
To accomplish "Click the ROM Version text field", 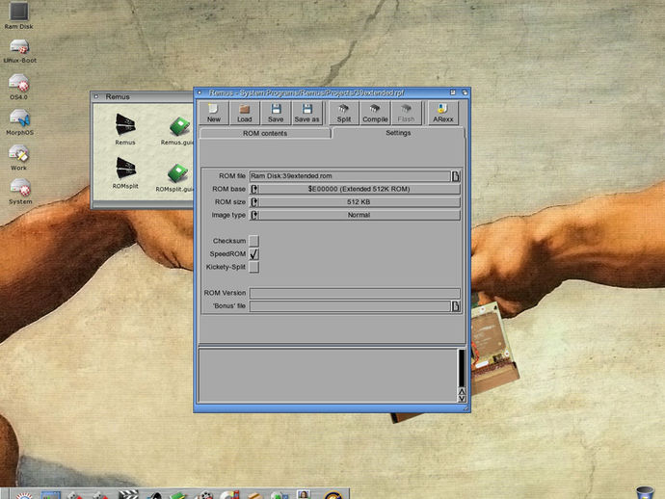I will 355,293.
